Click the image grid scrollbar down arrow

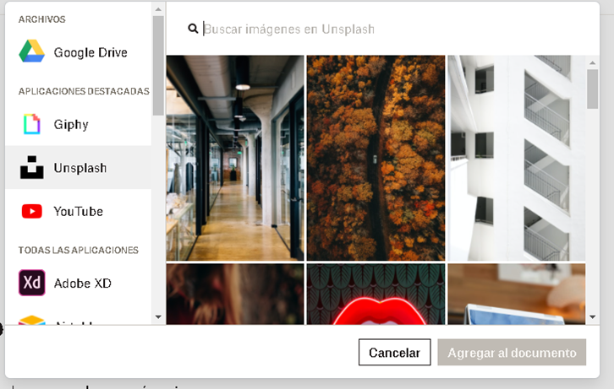pos(592,316)
